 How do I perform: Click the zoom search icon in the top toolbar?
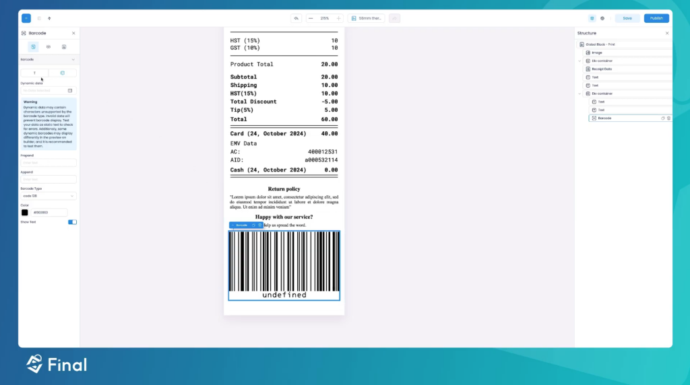point(296,18)
